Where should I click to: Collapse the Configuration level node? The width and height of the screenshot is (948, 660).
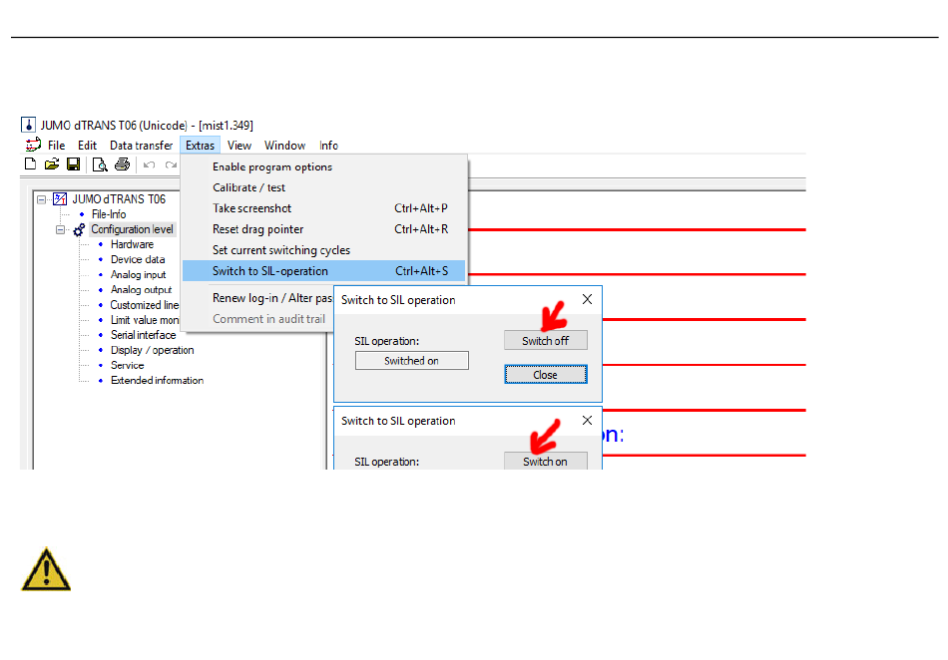point(61,229)
